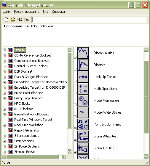Click the Control System Toolbox library icon
Image resolution: width=150 pixels, height=166 pixels.
point(11,66)
